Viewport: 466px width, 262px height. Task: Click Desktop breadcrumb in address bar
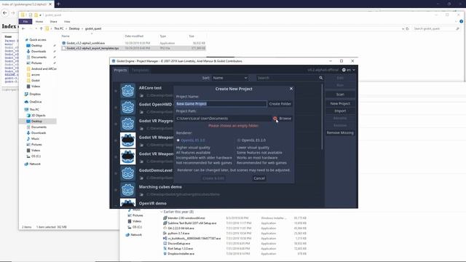pyautogui.click(x=74, y=28)
